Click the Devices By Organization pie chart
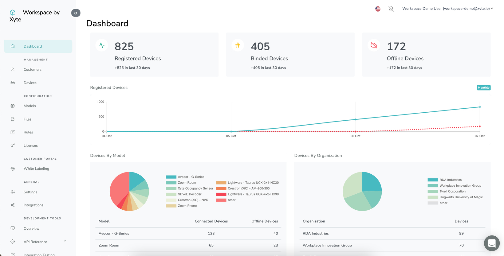This screenshot has width=504, height=256. (362, 191)
